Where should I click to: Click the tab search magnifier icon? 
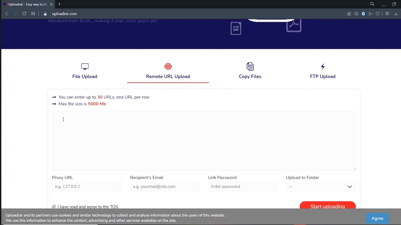coord(372,4)
